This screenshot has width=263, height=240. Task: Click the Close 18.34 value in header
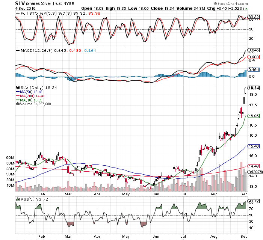163,8
